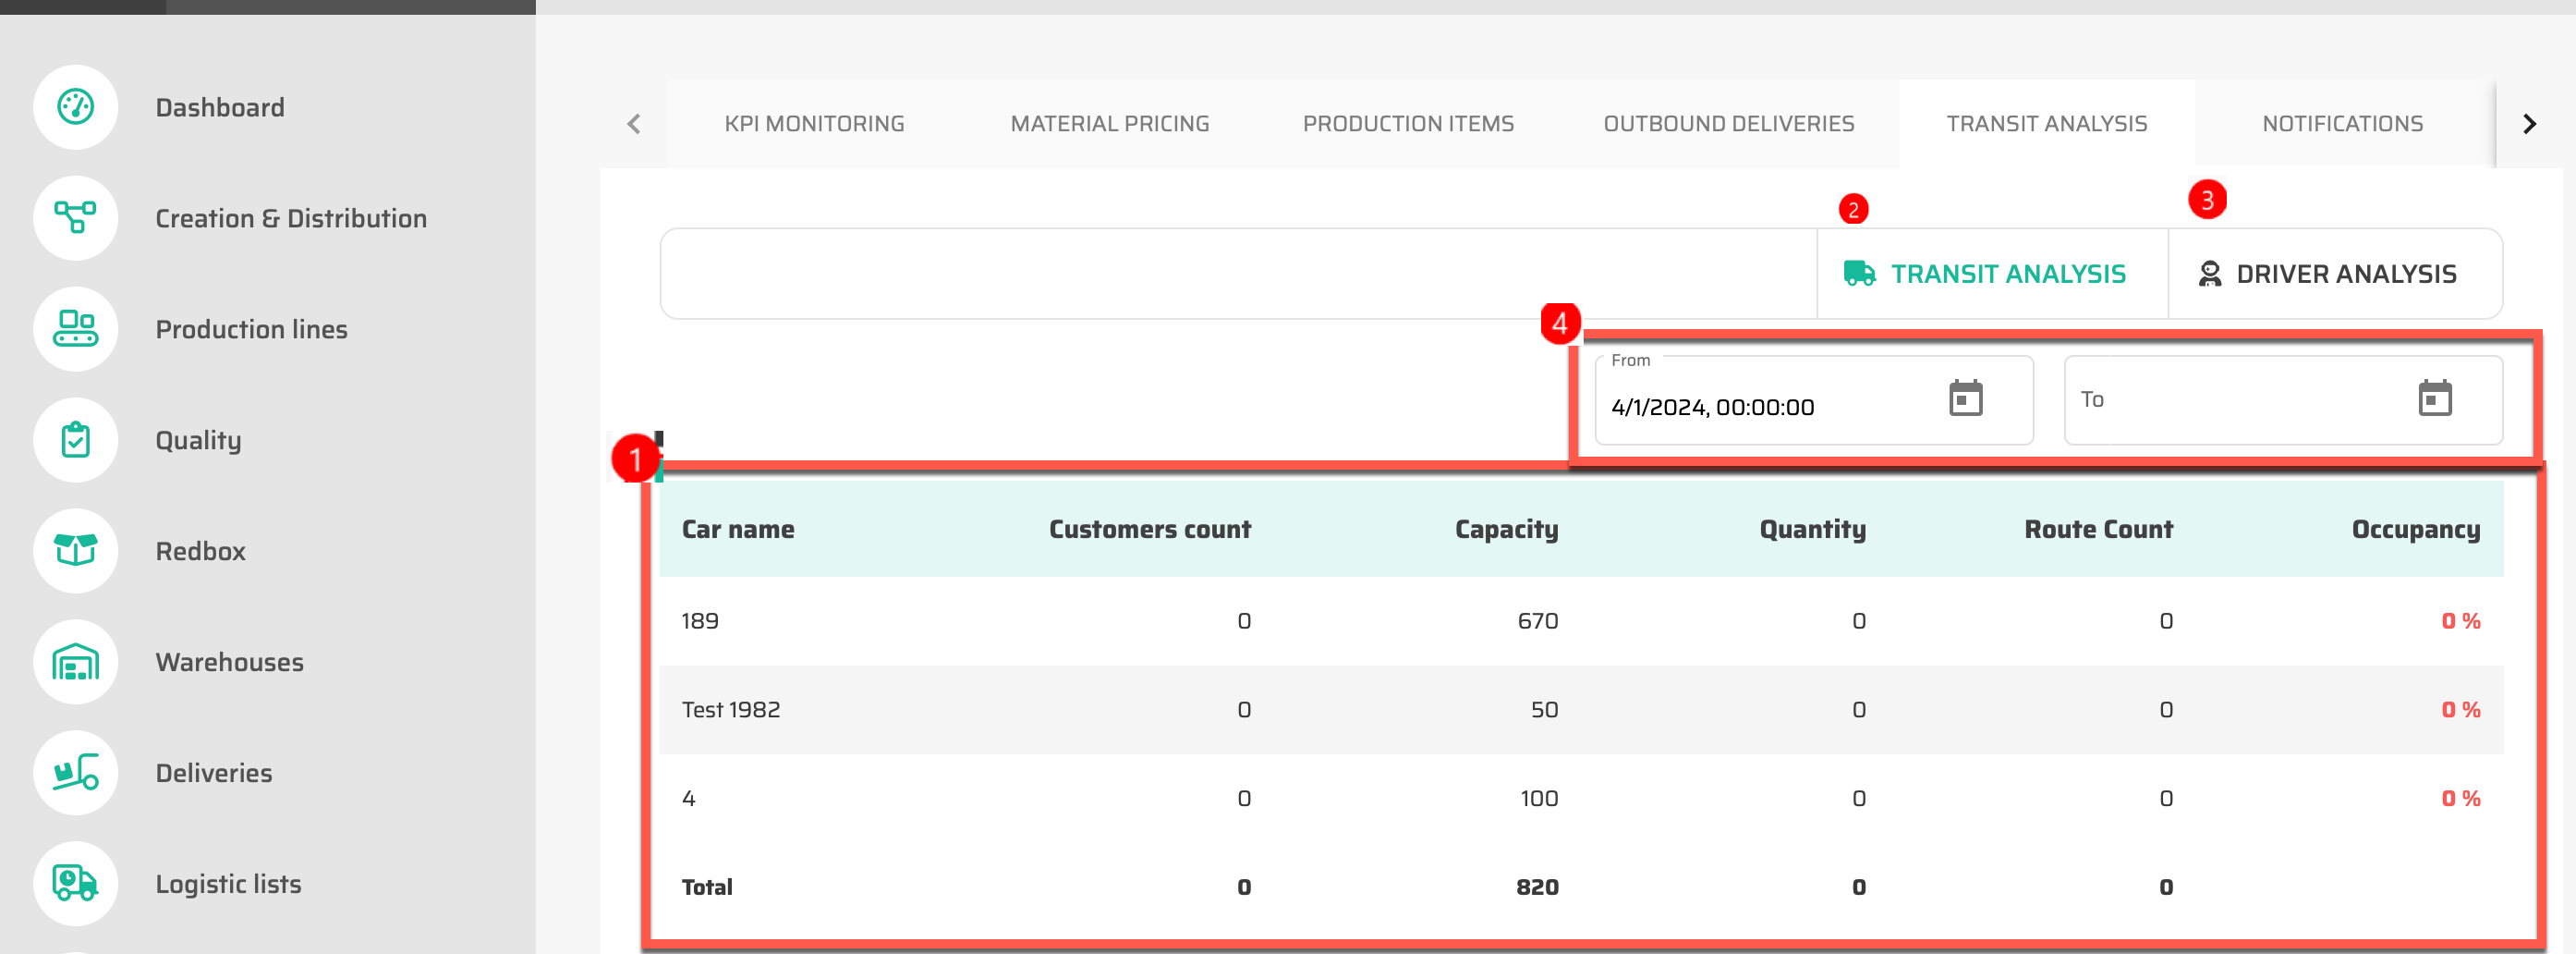Open the To date calendar picker
Screen dimensions: 2576x954
(2434, 399)
